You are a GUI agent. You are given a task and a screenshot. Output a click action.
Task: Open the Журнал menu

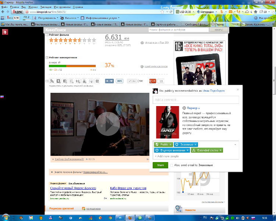tap(33, 7)
